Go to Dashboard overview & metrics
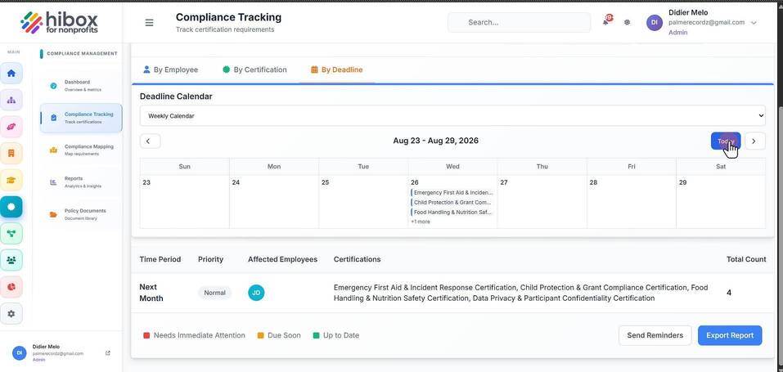This screenshot has height=372, width=783. tap(81, 85)
